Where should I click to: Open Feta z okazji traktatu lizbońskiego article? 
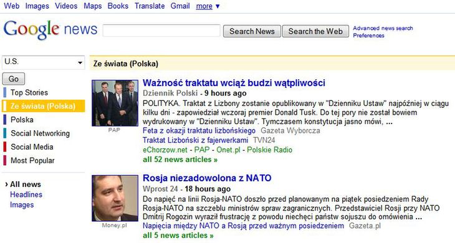pyautogui.click(x=199, y=130)
